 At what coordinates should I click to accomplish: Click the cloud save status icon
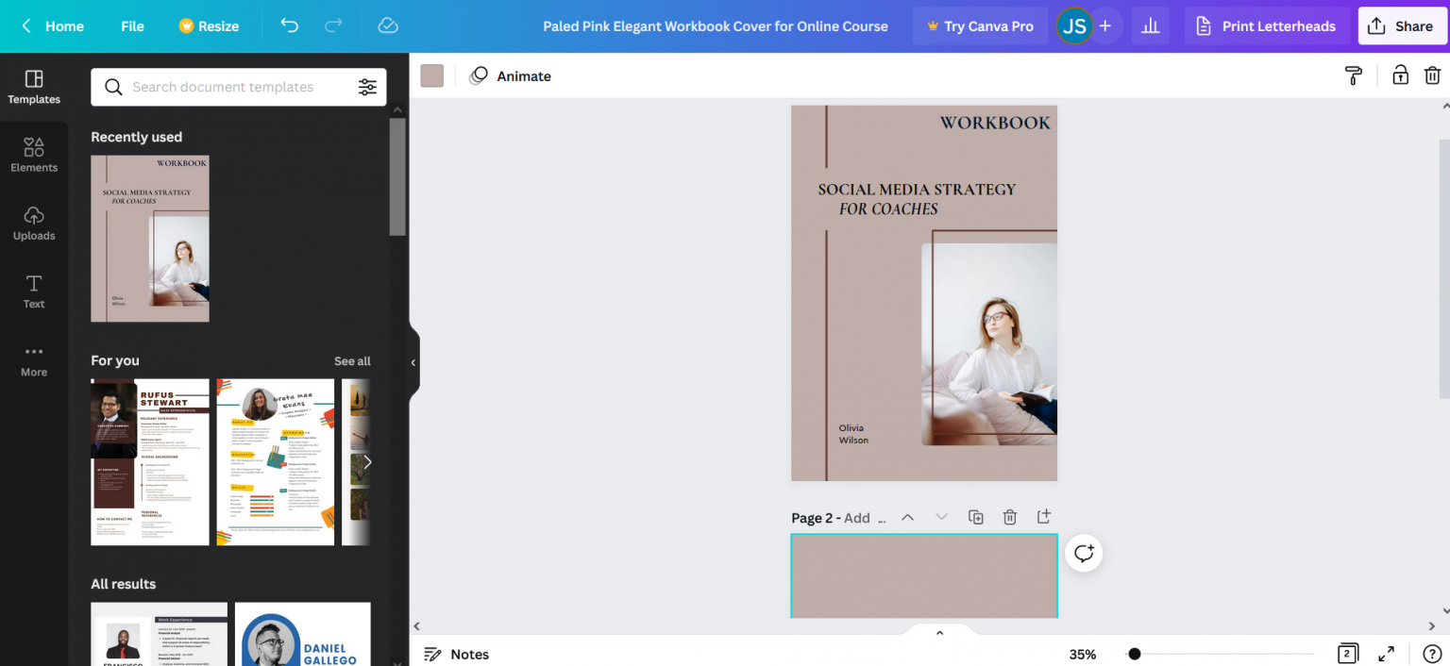388,26
